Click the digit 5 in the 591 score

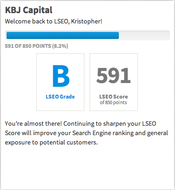tap(102, 76)
